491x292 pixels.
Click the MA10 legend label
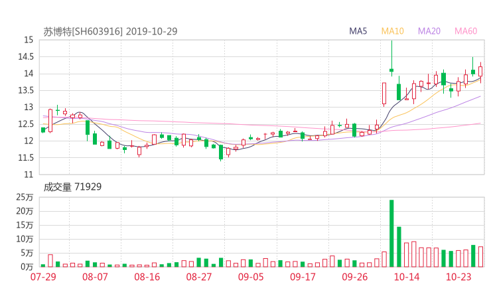click(392, 31)
